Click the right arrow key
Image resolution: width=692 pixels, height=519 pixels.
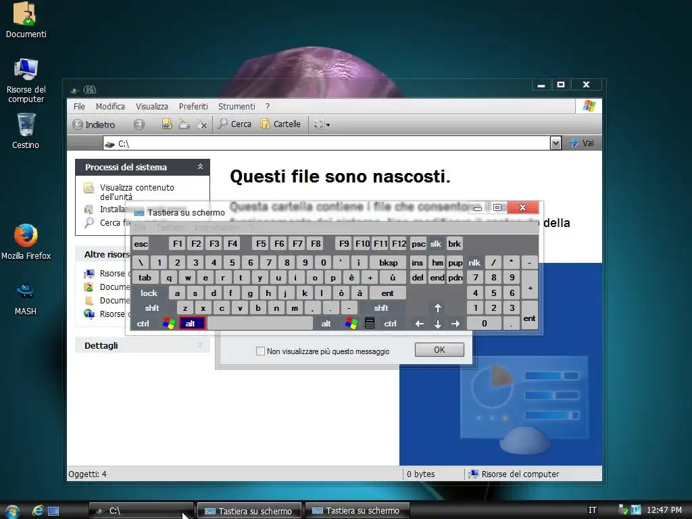coord(455,324)
